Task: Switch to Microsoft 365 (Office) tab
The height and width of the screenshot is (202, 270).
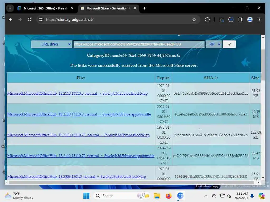Action: (x=45, y=8)
